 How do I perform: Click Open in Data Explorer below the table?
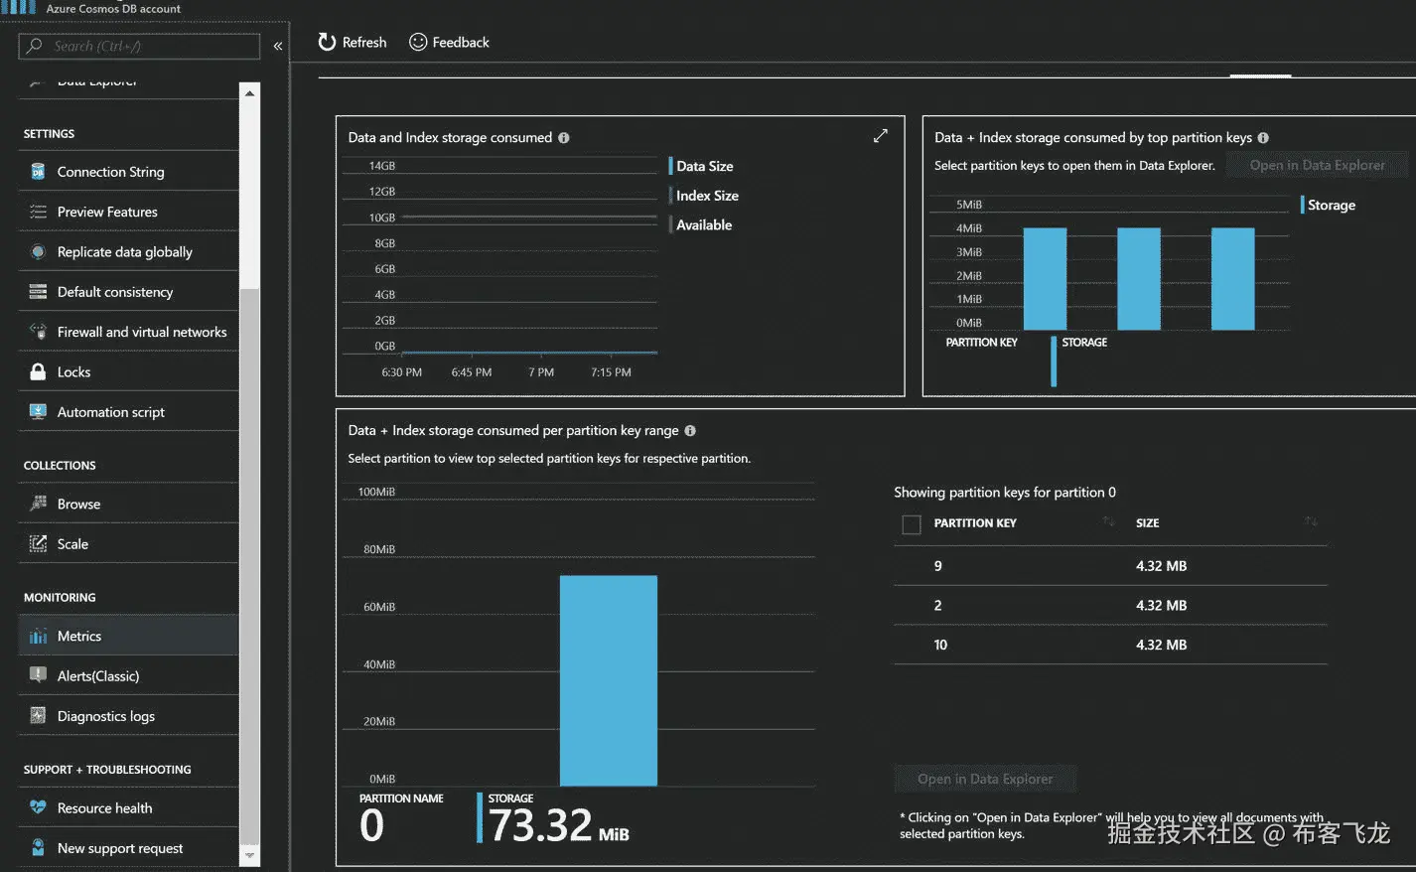click(x=985, y=779)
